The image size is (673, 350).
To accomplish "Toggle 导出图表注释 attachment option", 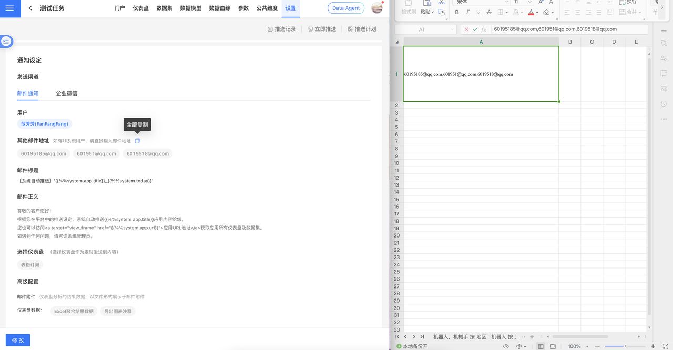I will [118, 311].
